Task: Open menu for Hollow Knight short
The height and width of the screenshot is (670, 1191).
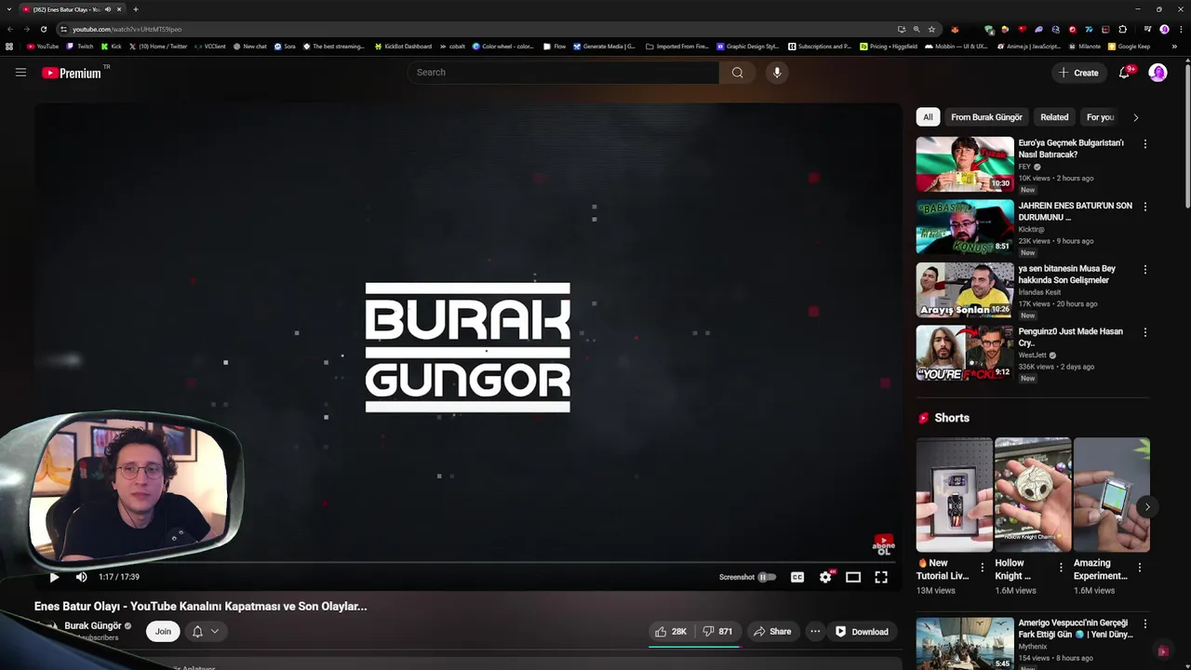Action: click(x=1061, y=567)
